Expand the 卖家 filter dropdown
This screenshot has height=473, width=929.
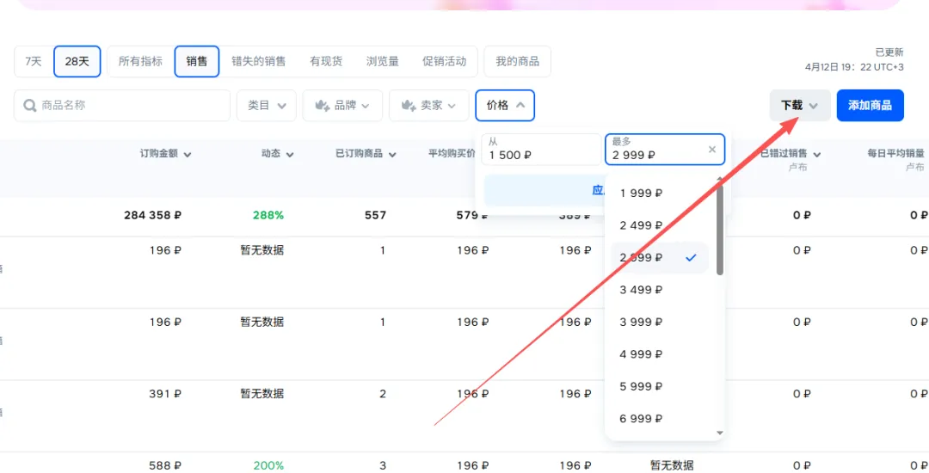point(429,106)
